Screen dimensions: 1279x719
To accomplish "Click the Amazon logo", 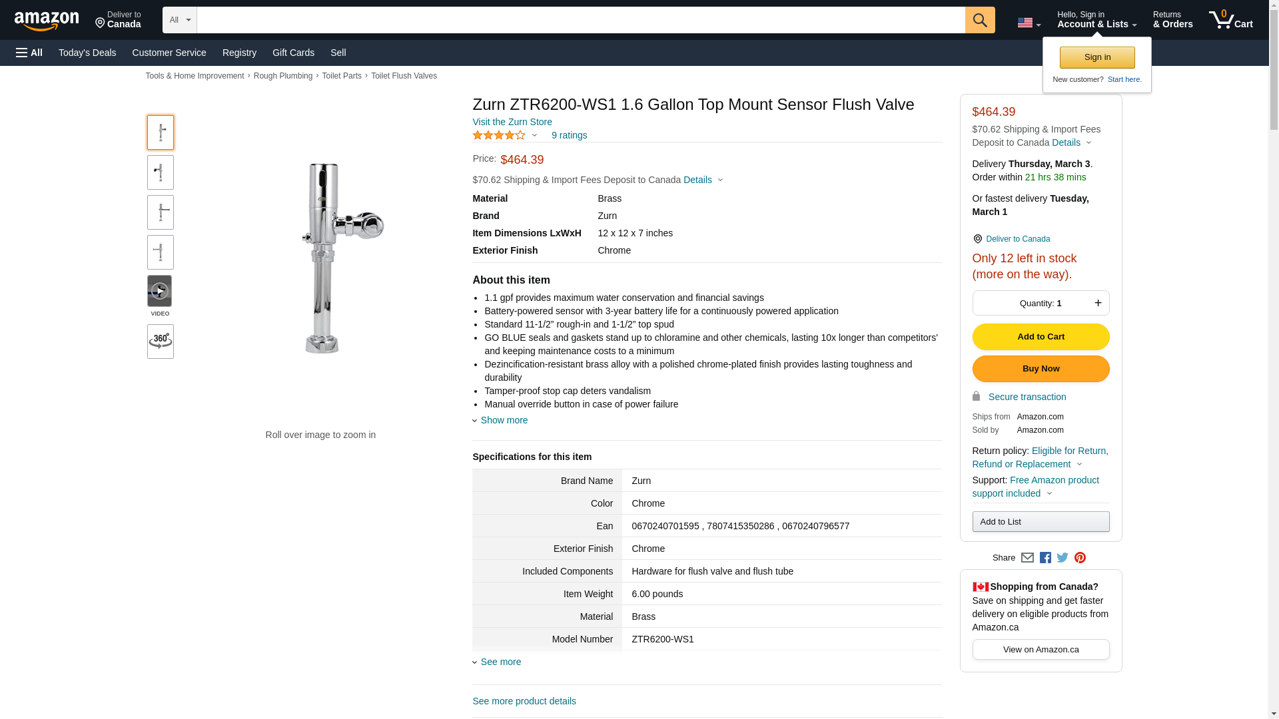I will tap(47, 21).
